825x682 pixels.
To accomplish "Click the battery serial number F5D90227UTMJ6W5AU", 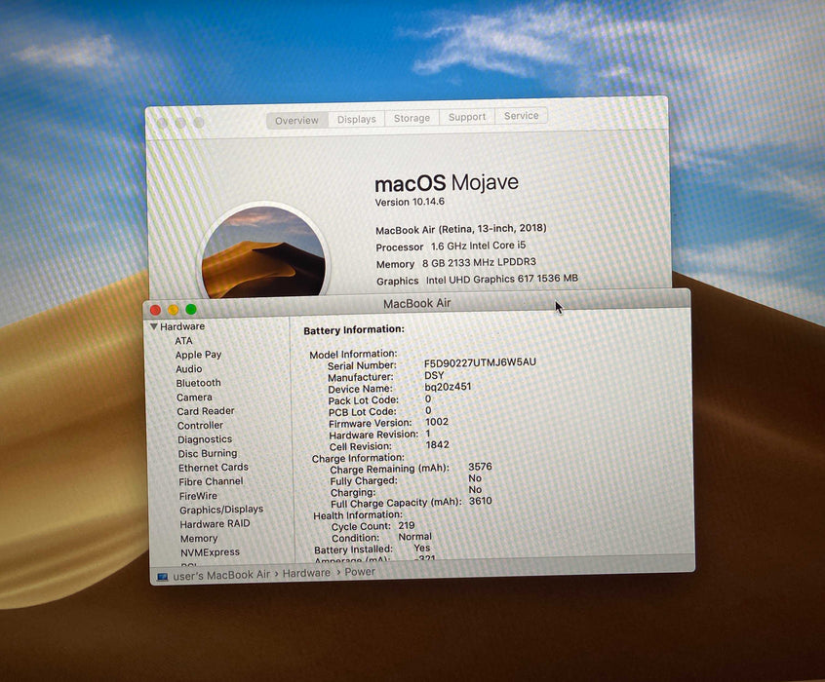I will 480,362.
